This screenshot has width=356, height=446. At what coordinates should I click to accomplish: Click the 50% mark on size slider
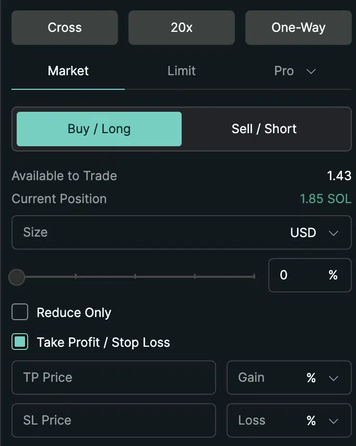pos(135,277)
